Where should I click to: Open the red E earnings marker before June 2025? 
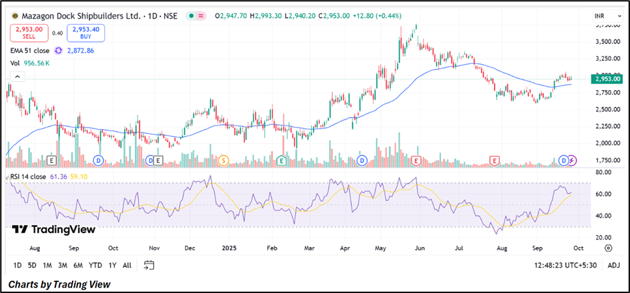[416, 160]
